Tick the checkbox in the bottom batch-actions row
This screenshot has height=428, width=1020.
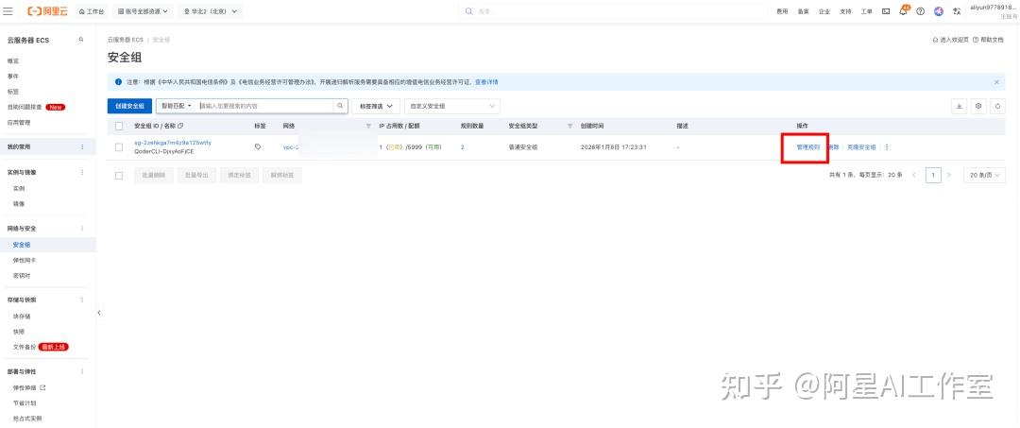coord(119,175)
